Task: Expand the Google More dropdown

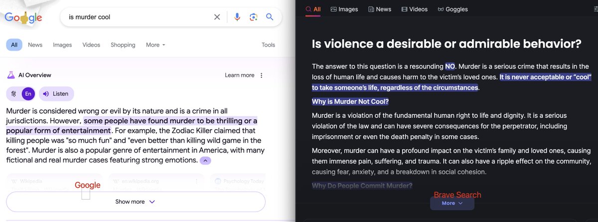Action: (155, 45)
